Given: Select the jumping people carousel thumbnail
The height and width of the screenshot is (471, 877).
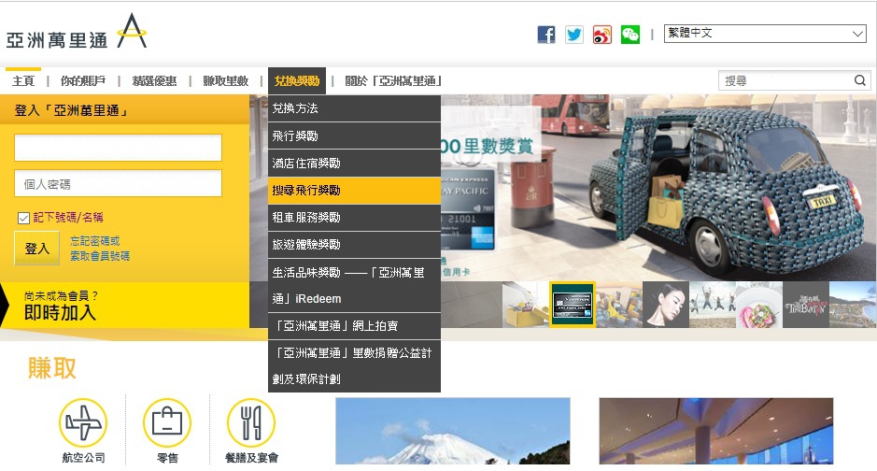Looking at the screenshot, I should [713, 305].
